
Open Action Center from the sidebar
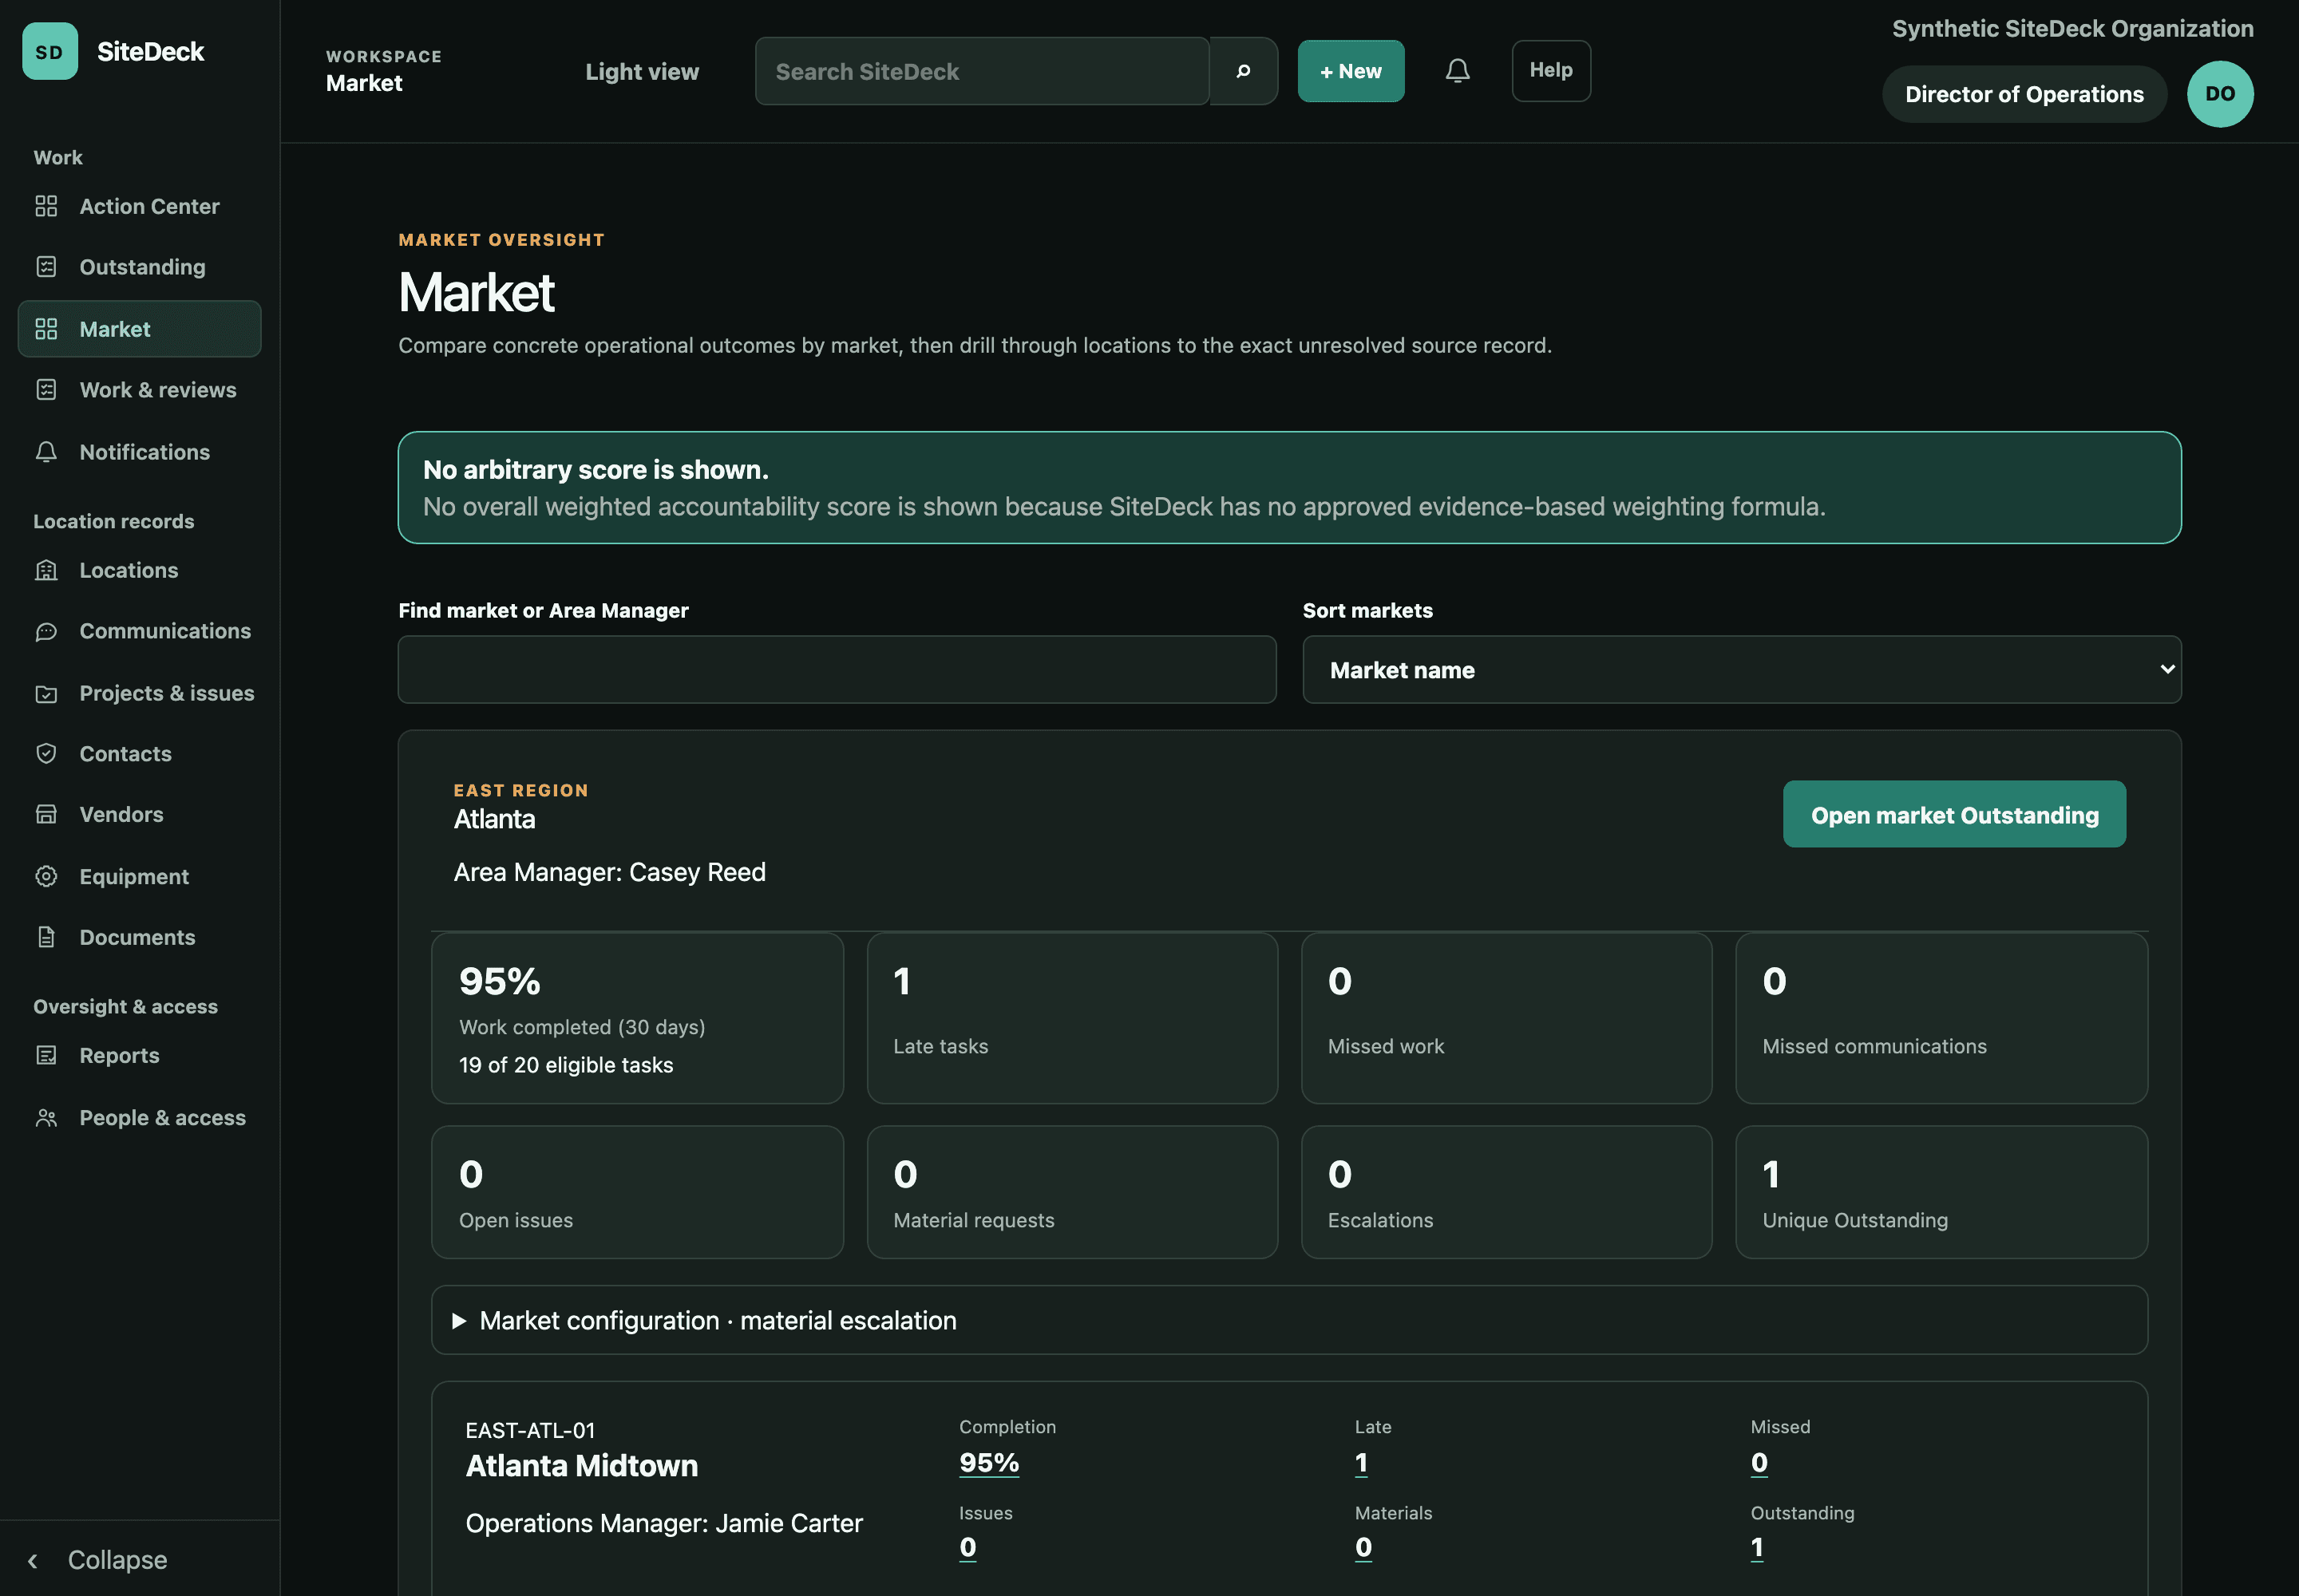point(139,206)
